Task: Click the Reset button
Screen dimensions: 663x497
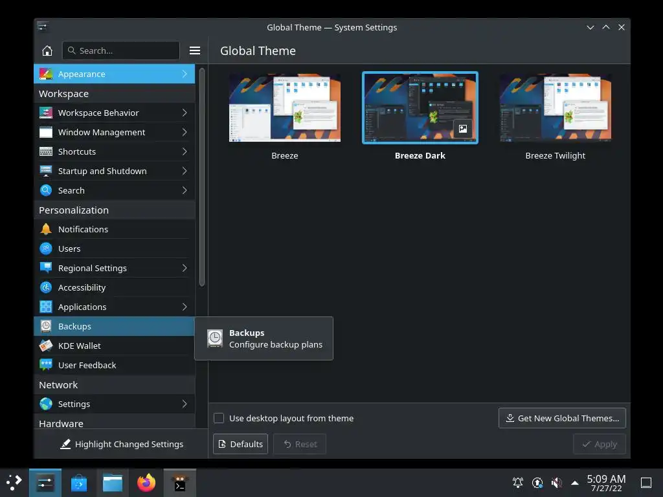Action: click(300, 444)
